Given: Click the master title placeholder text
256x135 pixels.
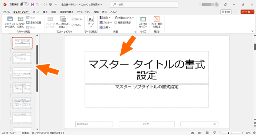Looking at the screenshot, I should (147, 70).
